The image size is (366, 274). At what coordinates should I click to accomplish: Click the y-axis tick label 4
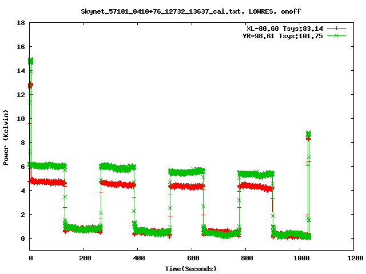(23, 191)
